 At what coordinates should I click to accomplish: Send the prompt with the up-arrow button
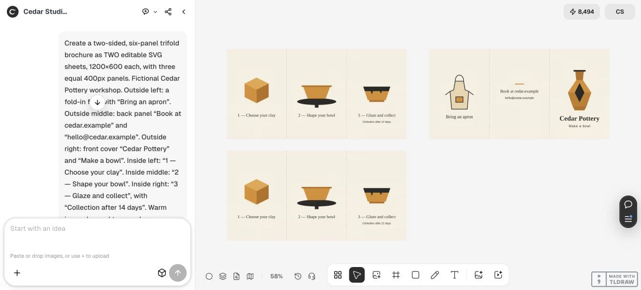pyautogui.click(x=178, y=273)
